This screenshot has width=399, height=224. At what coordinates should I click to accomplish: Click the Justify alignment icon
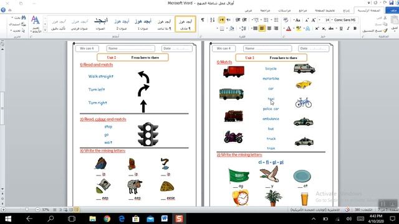tap(255, 29)
